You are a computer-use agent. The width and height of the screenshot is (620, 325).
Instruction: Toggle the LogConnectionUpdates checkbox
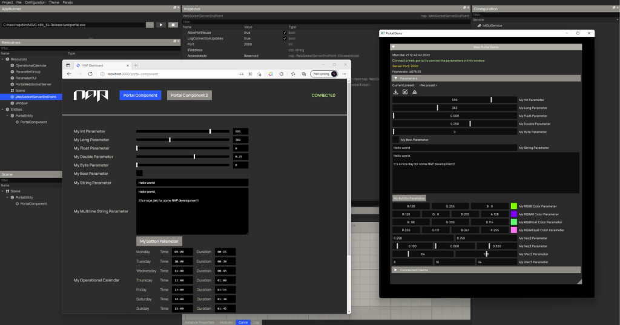[285, 38]
